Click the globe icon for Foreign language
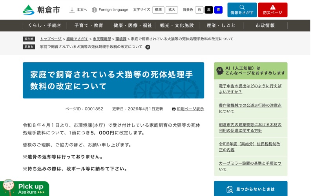Screen dimensions: 314x196 pos(94,10)
